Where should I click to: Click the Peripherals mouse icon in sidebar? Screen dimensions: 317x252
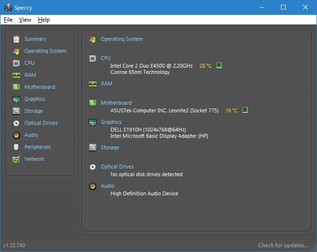pos(16,147)
